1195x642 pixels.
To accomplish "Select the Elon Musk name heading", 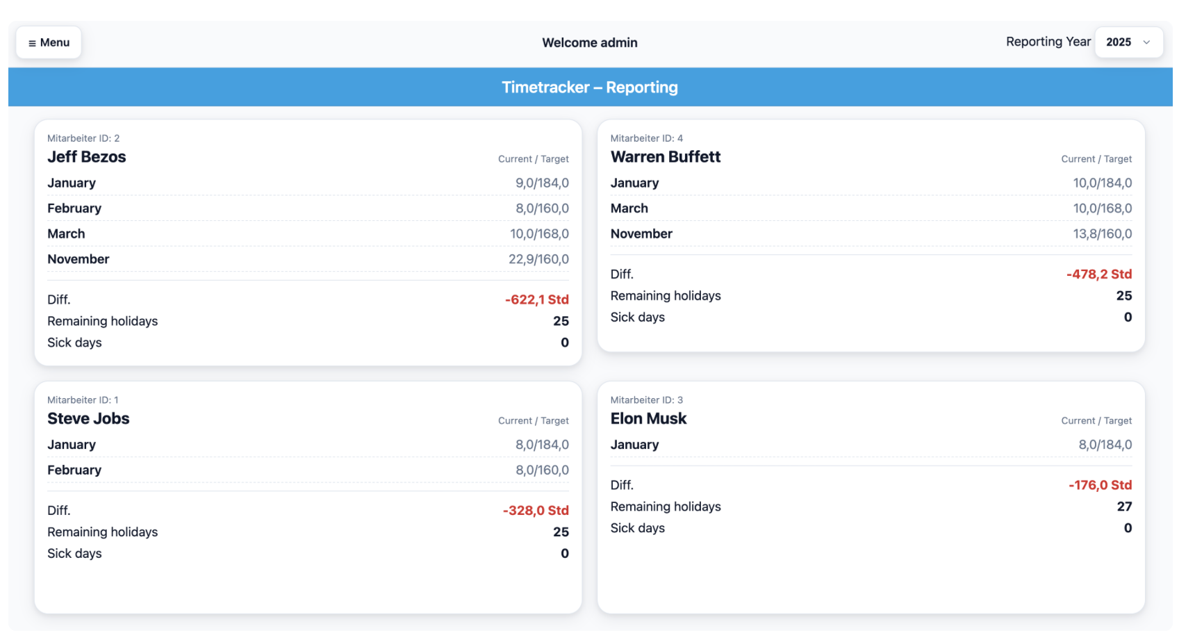I will 648,419.
